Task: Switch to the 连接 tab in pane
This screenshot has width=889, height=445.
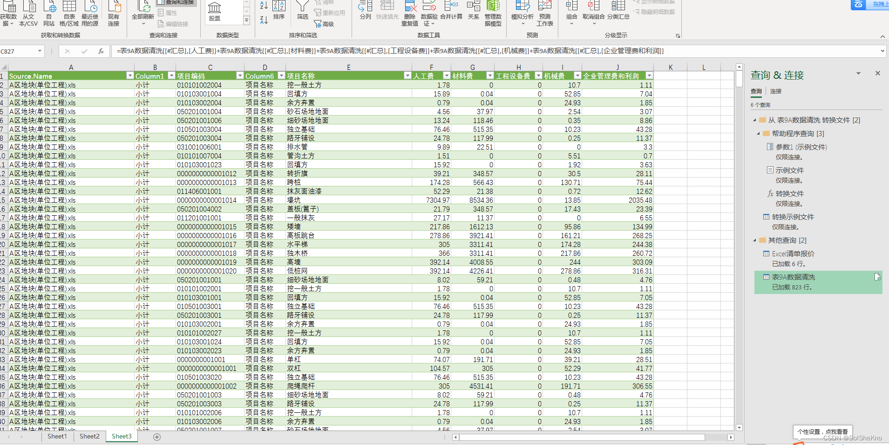Action: pyautogui.click(x=776, y=91)
